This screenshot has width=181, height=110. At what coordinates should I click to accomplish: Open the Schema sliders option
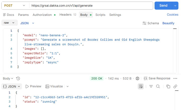pos(151,23)
